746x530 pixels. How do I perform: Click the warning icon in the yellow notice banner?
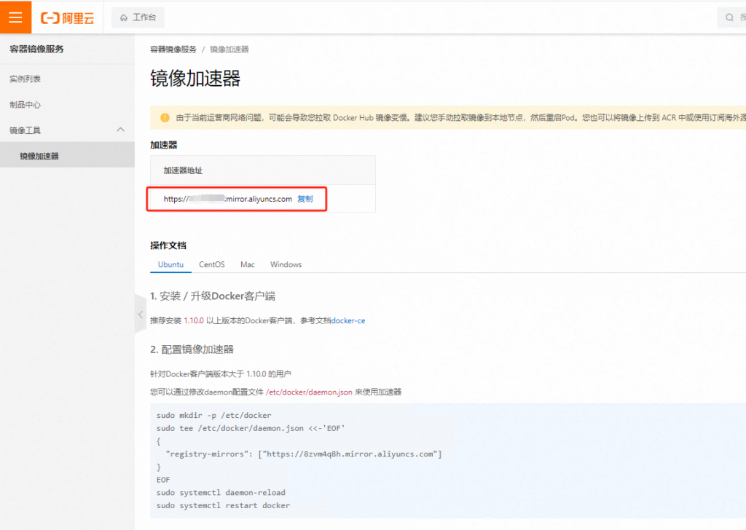(x=165, y=117)
